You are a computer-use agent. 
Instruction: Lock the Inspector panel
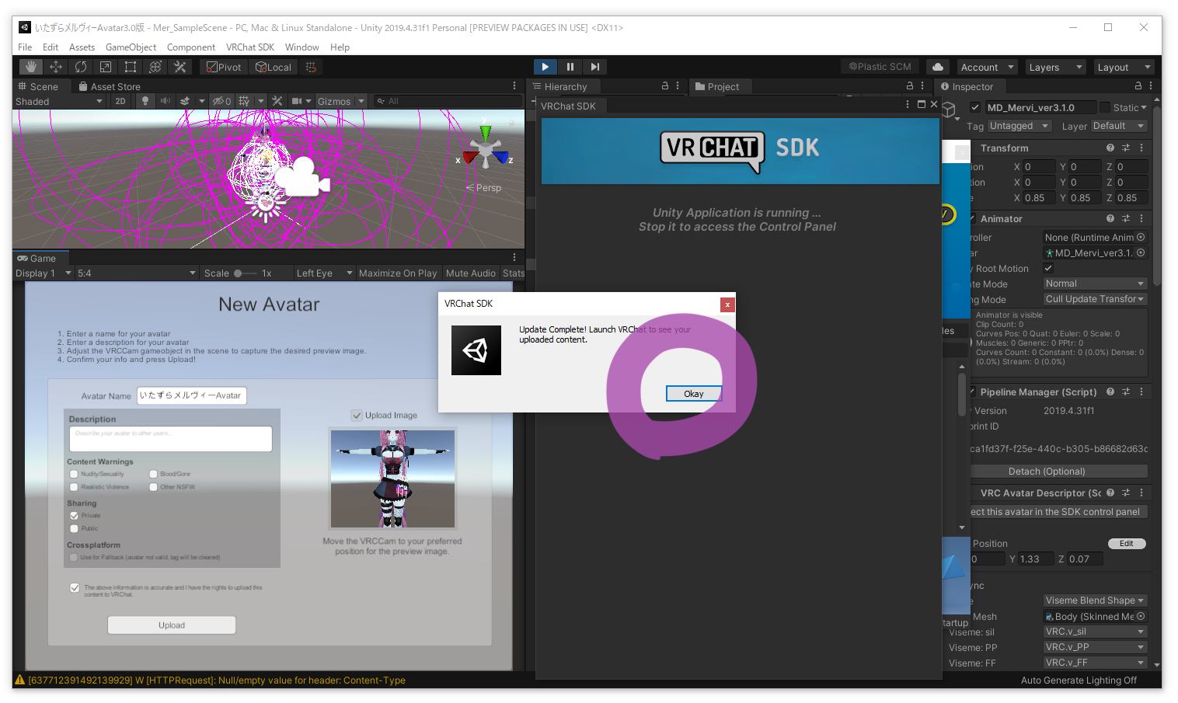click(1138, 86)
